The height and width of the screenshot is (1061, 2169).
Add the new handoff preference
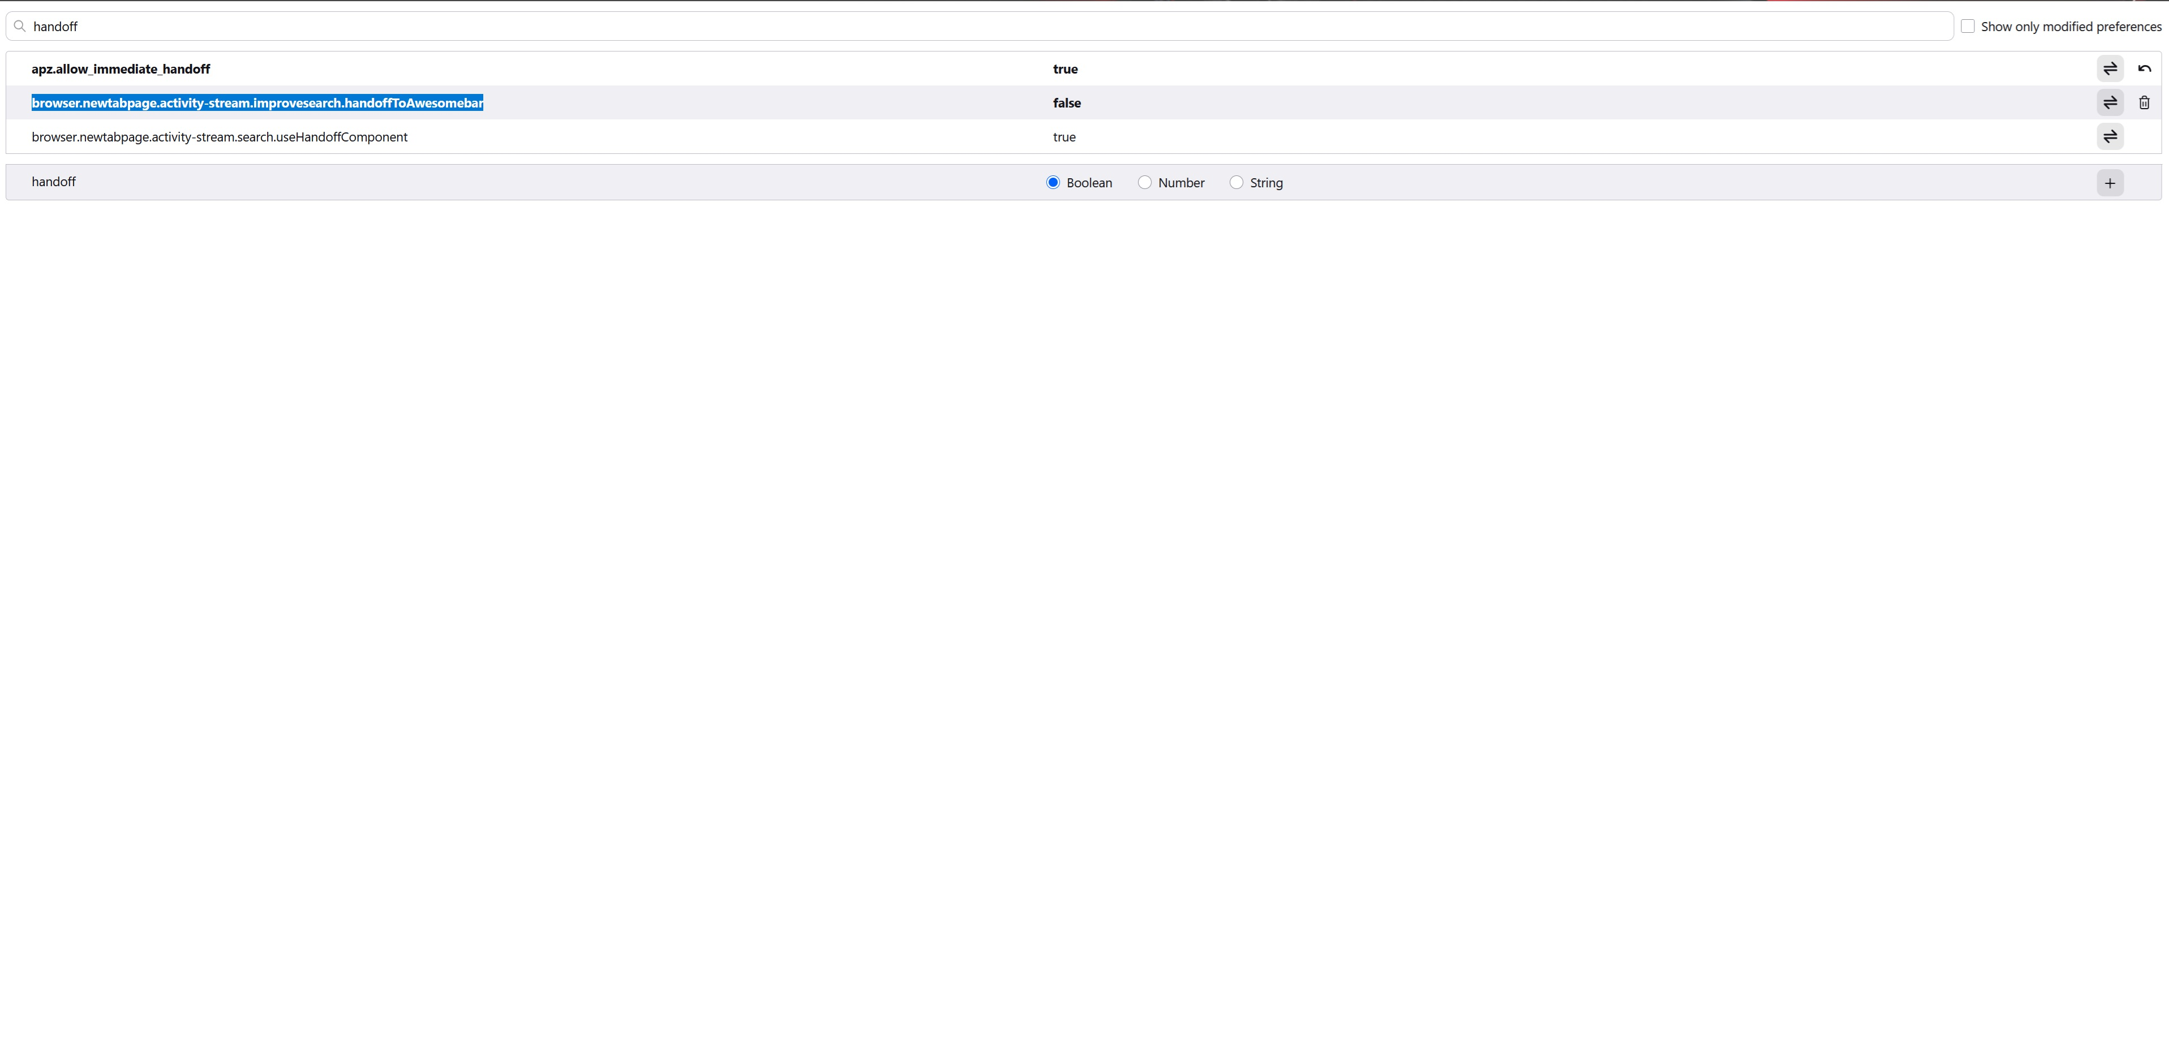point(2109,183)
